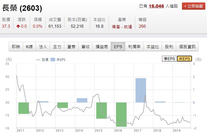Click the 漲幅 value 0.0%
The width and height of the screenshot is (207, 136).
(x=38, y=26)
